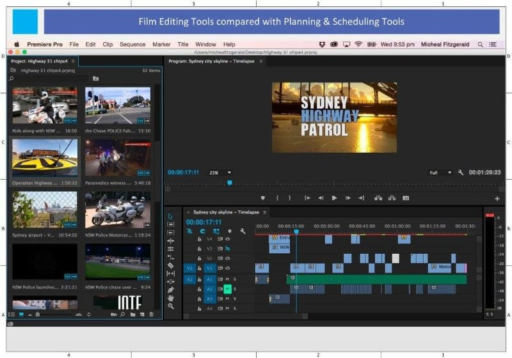Open Project panel menu icon
Screen dimensions: 512x358
point(73,61)
